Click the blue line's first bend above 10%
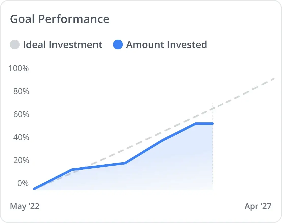 (72, 169)
